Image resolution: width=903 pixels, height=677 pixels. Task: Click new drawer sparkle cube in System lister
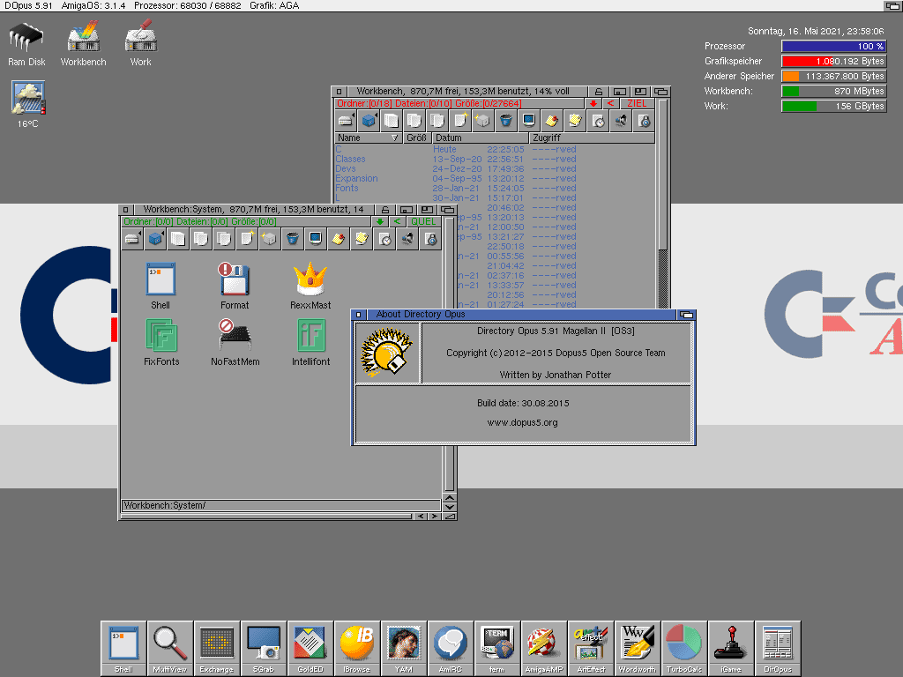pyautogui.click(x=270, y=238)
